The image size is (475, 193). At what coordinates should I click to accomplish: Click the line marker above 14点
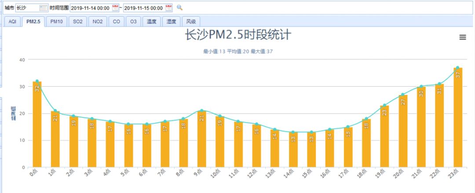pyautogui.click(x=293, y=132)
